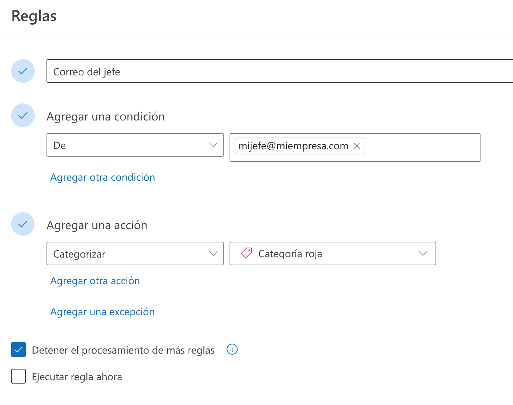Screen dimensions: 513x405
Task: Expand the Categoría roja category dropdown
Action: [332, 253]
